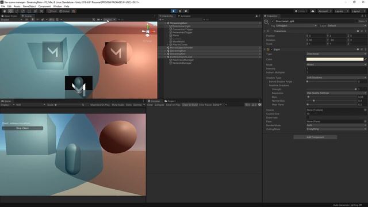
Task: Select NetworkedTrigger in Hierarchy
Action: tap(182, 32)
